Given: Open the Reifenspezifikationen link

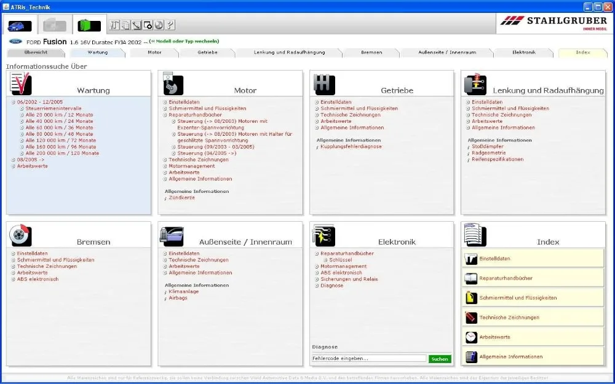Looking at the screenshot, I should (x=498, y=160).
